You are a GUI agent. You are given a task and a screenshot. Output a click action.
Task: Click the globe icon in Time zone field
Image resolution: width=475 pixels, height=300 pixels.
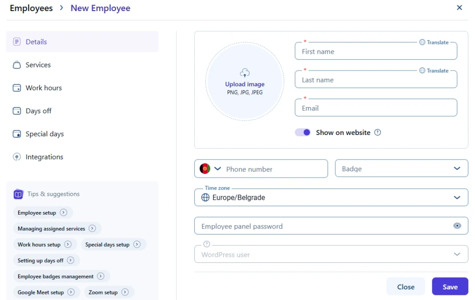coord(205,198)
